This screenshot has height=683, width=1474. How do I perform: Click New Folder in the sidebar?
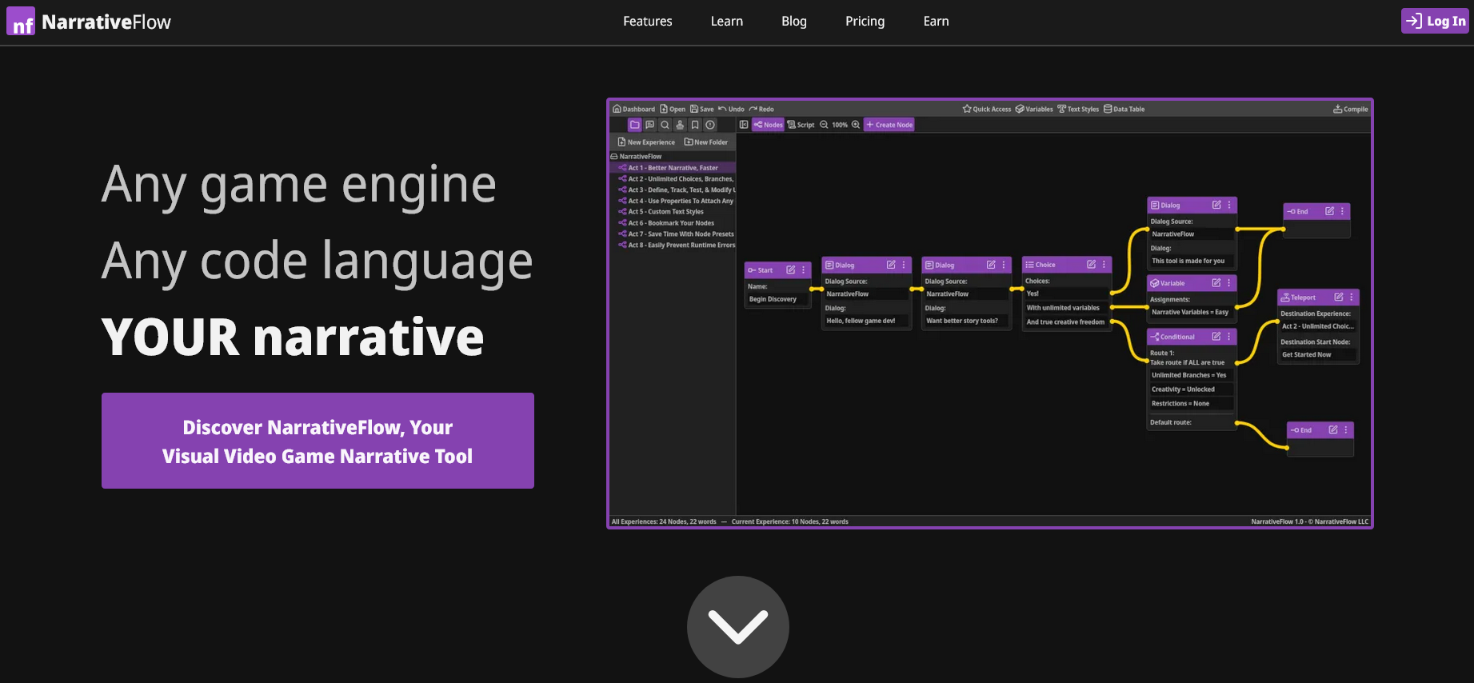[706, 142]
